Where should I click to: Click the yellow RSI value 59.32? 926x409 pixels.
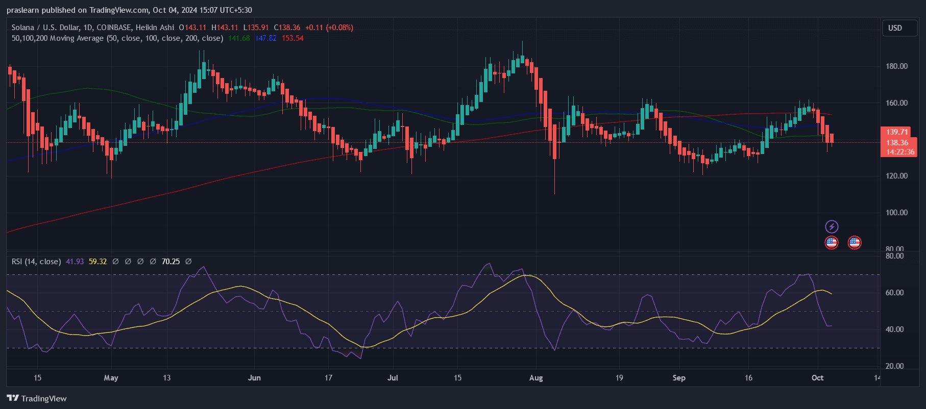[x=98, y=262]
